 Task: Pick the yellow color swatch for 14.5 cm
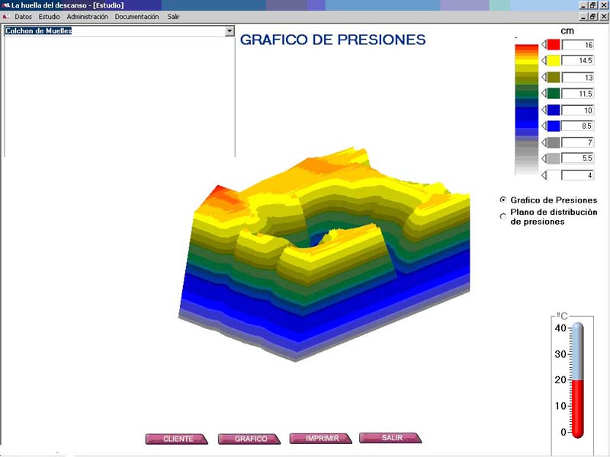click(554, 61)
